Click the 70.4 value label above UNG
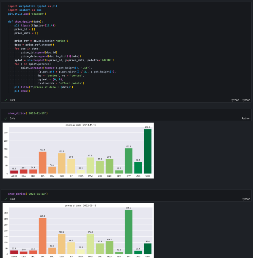 click(138, 160)
